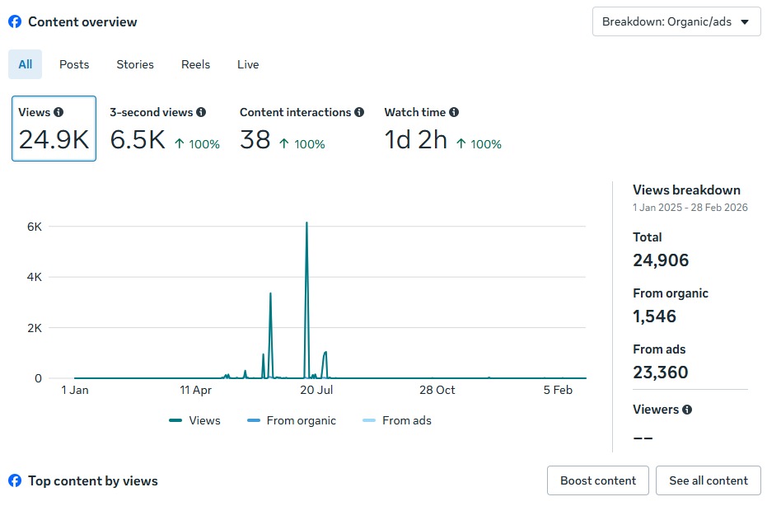This screenshot has height=506, width=767.
Task: Click the info icon next to Watch time
Action: 454,112
